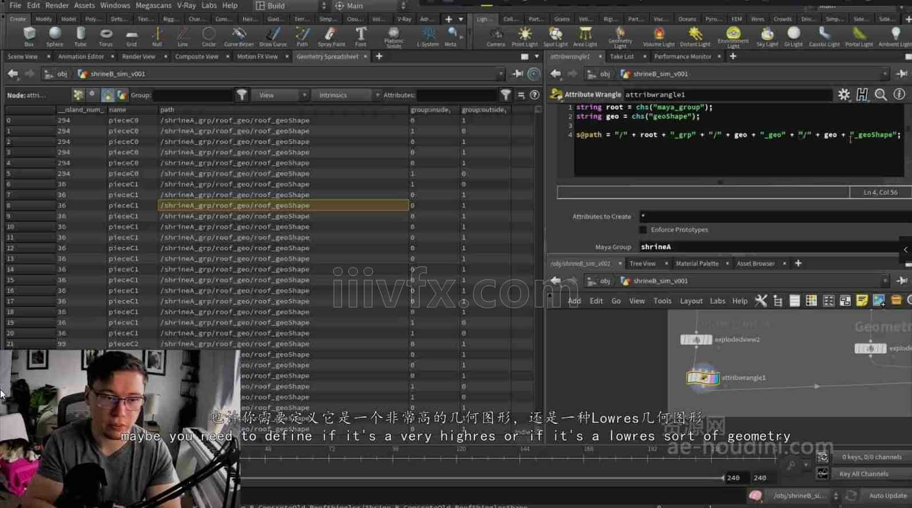Select the Circle shelf tool
The height and width of the screenshot is (508, 912).
point(209,37)
